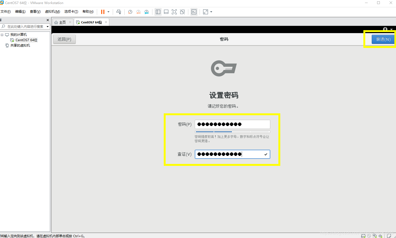Click the search magnifier icon in library
396x238 pixels.
point(3,26)
